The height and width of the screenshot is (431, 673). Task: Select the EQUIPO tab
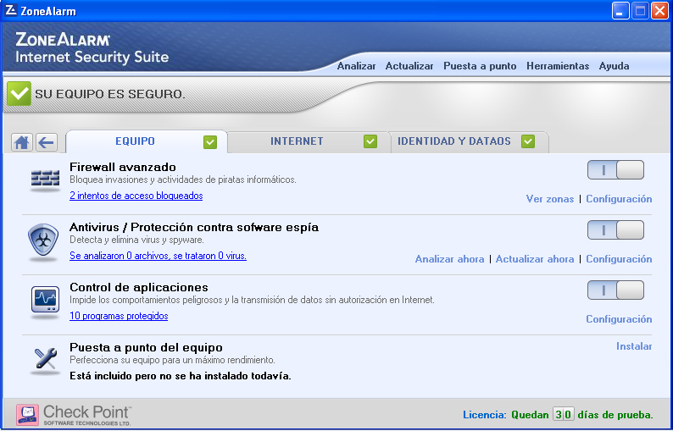click(147, 141)
